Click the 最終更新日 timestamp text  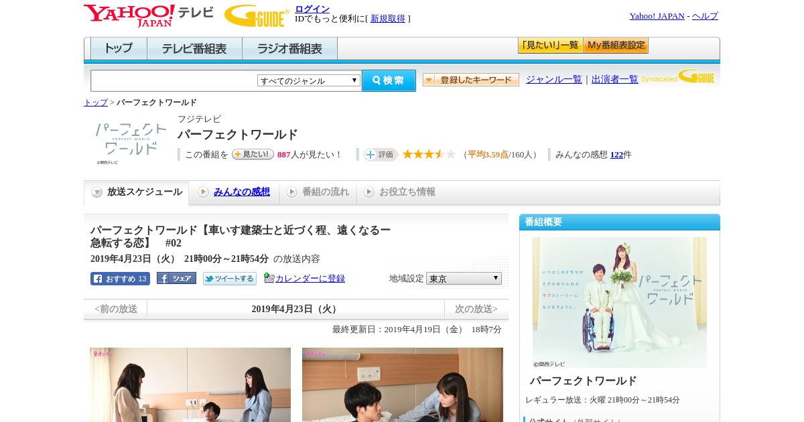417,329
